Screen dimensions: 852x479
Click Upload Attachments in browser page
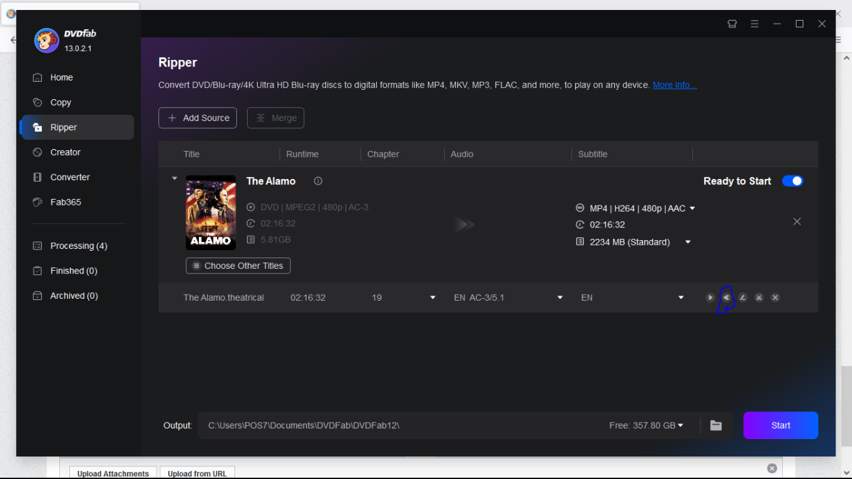pos(113,473)
